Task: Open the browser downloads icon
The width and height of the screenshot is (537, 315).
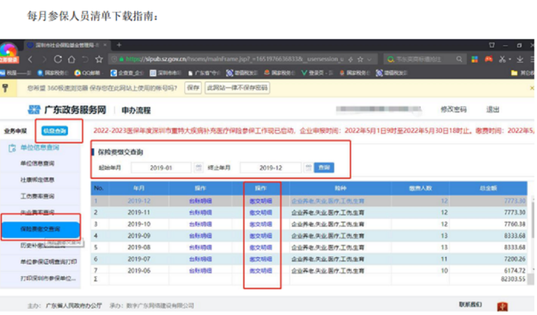Action: [x=520, y=59]
